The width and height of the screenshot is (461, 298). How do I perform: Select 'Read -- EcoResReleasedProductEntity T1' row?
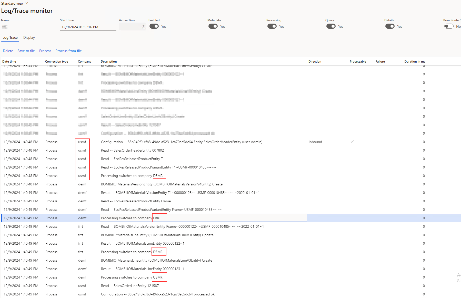pyautogui.click(x=231, y=159)
